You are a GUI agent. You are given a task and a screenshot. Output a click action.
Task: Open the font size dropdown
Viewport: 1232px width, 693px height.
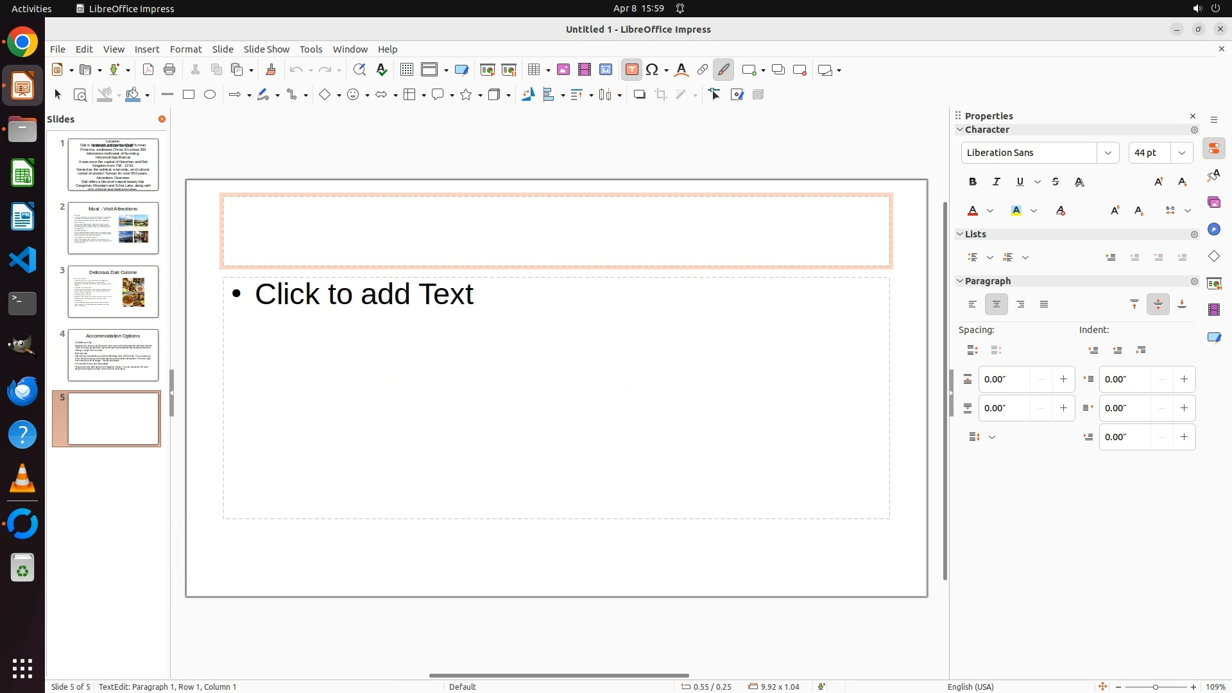(x=1182, y=153)
